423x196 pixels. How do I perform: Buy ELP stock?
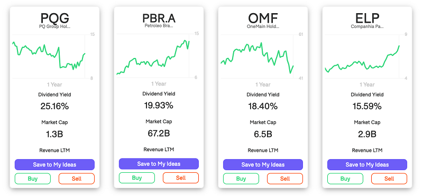[345, 179]
